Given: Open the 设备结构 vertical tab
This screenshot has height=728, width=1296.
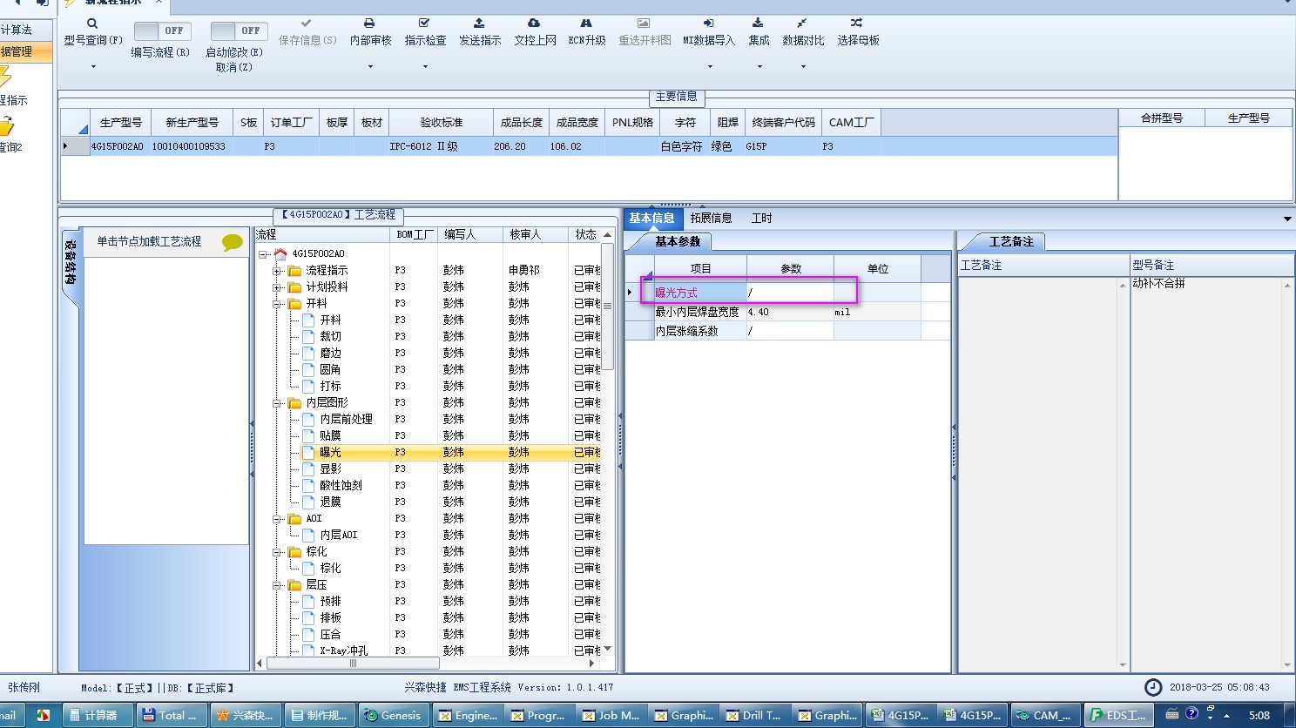Looking at the screenshot, I should [71, 263].
